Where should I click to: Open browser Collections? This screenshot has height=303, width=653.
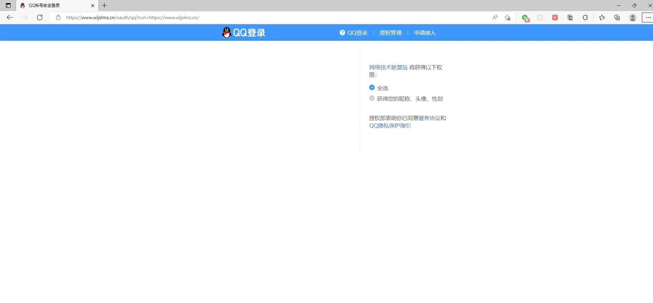coord(617,17)
